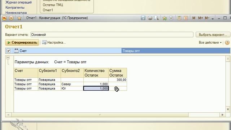The width and height of the screenshot is (231, 130).
Task: Click the vertical scrollbar down arrow
Action: pyautogui.click(x=228, y=109)
